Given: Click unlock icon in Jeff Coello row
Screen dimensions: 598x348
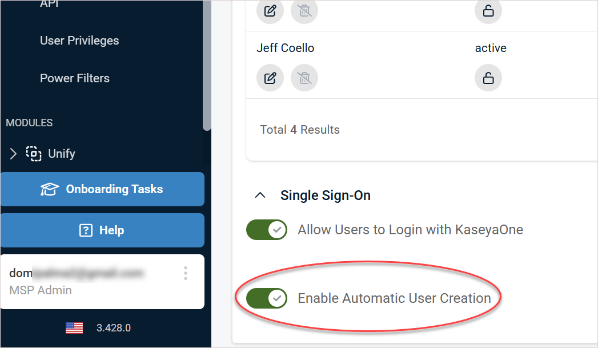Looking at the screenshot, I should [488, 78].
